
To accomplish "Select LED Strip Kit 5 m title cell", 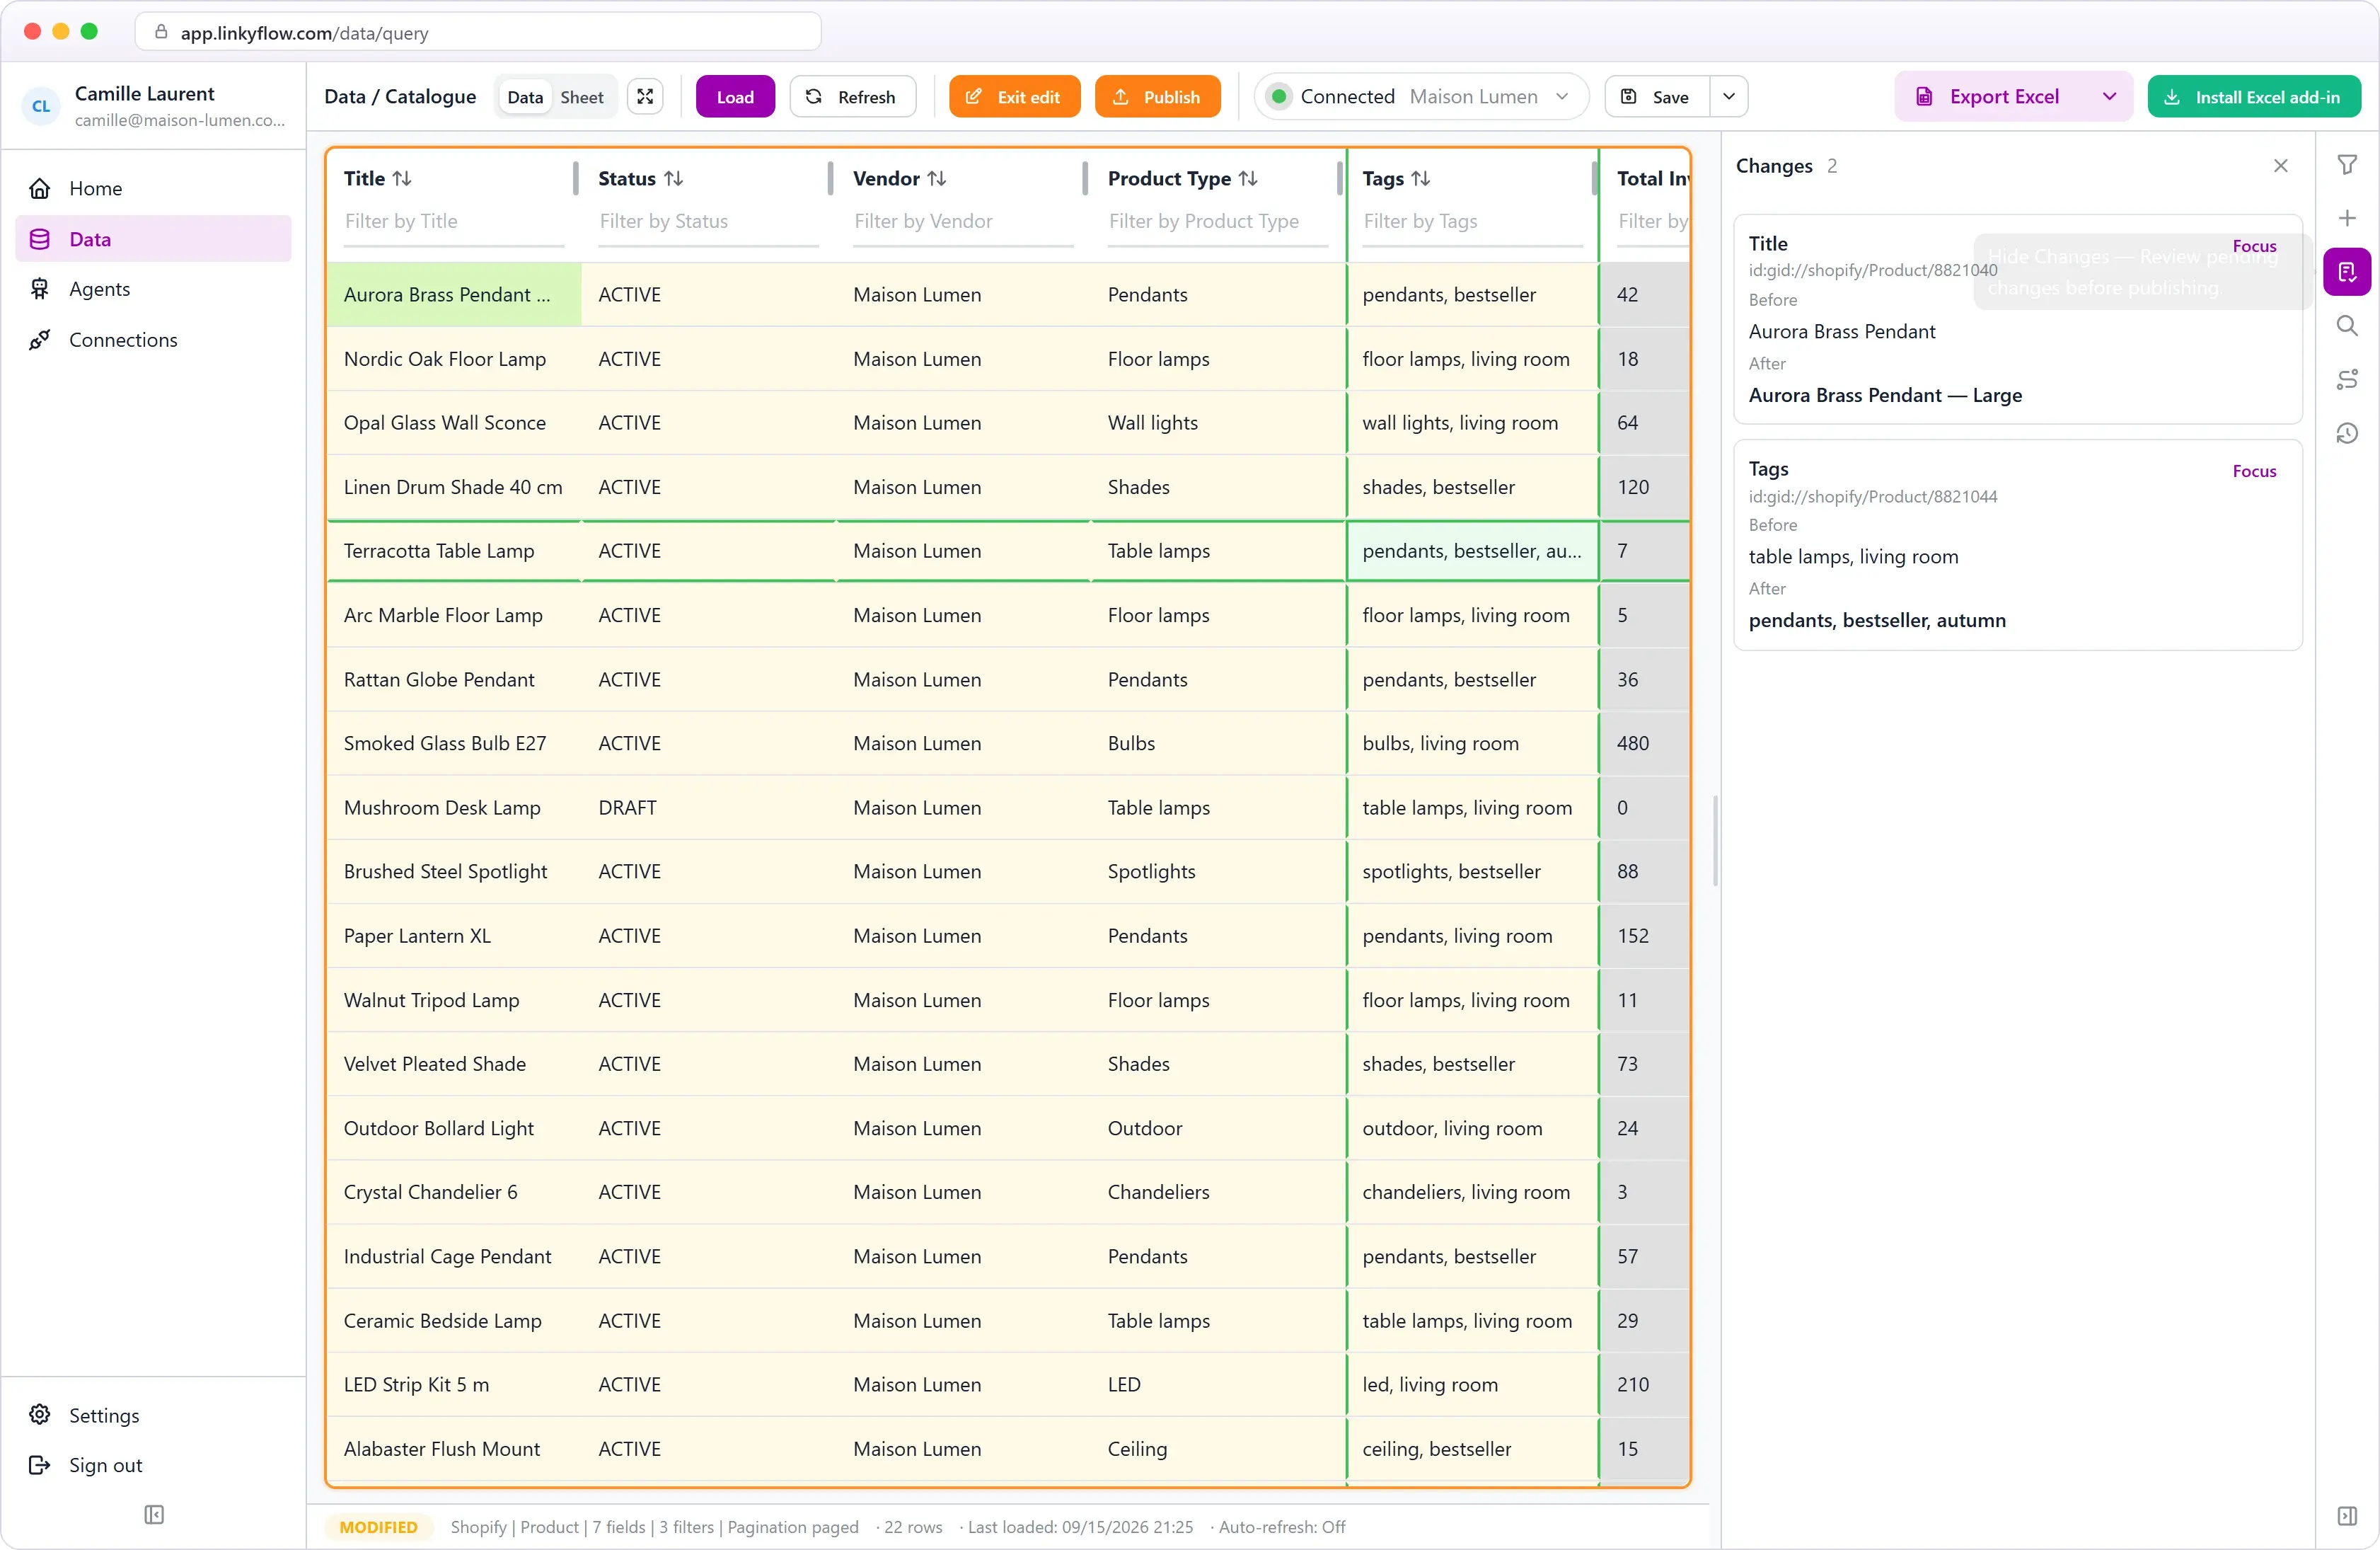I will click(454, 1385).
